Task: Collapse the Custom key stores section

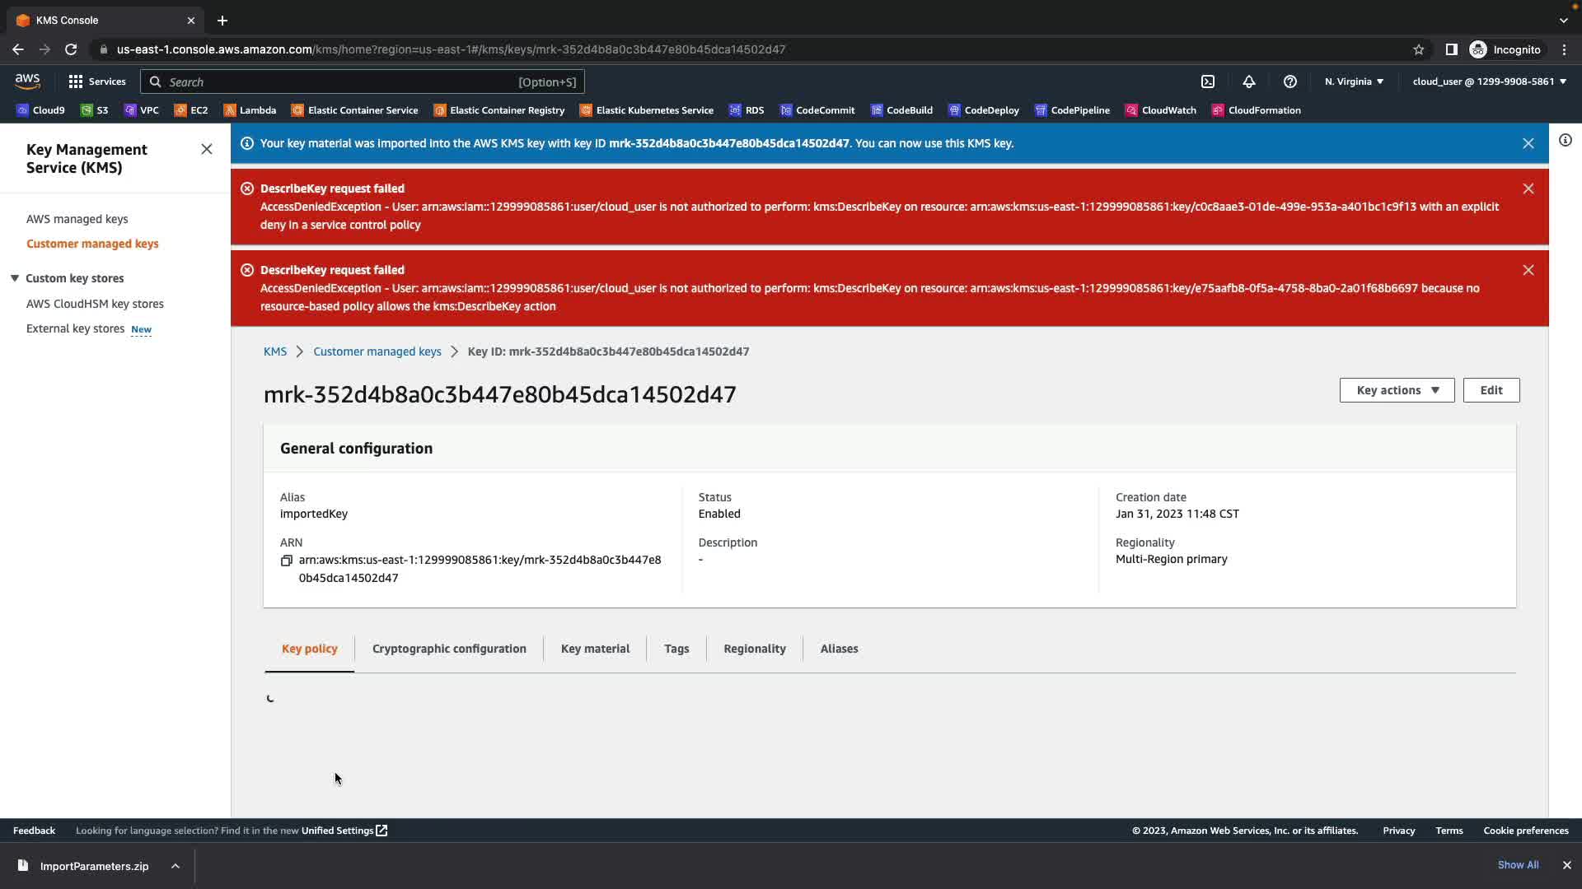Action: click(15, 278)
